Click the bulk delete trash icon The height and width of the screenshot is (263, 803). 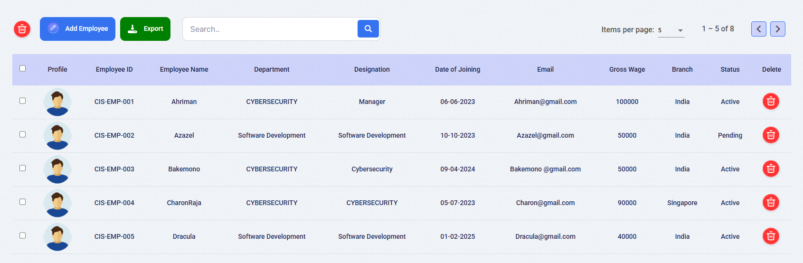22,29
